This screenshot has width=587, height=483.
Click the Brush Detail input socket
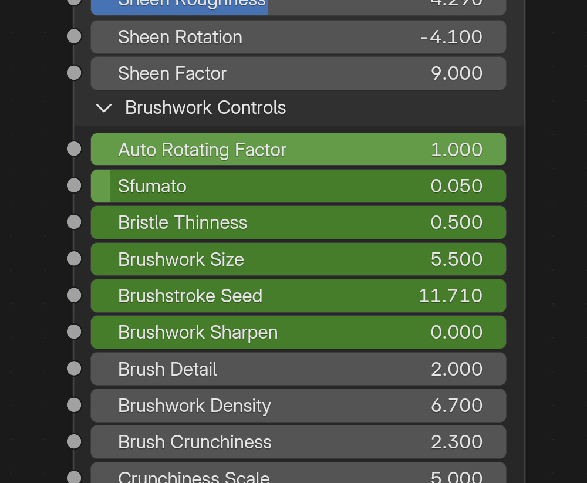click(x=74, y=369)
